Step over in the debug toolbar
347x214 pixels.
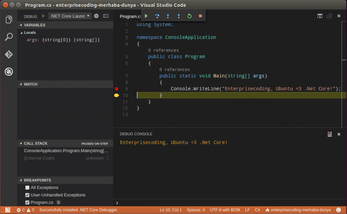[157, 16]
